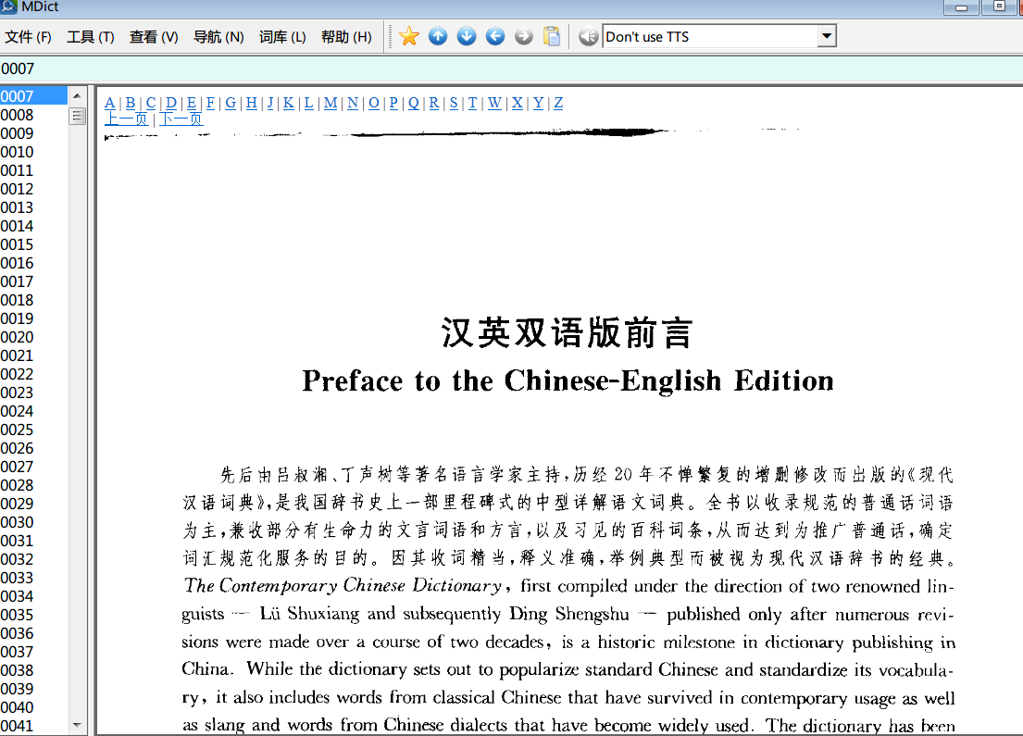This screenshot has height=736, width=1023.
Task: Jump to letter K index link
Action: (x=288, y=103)
